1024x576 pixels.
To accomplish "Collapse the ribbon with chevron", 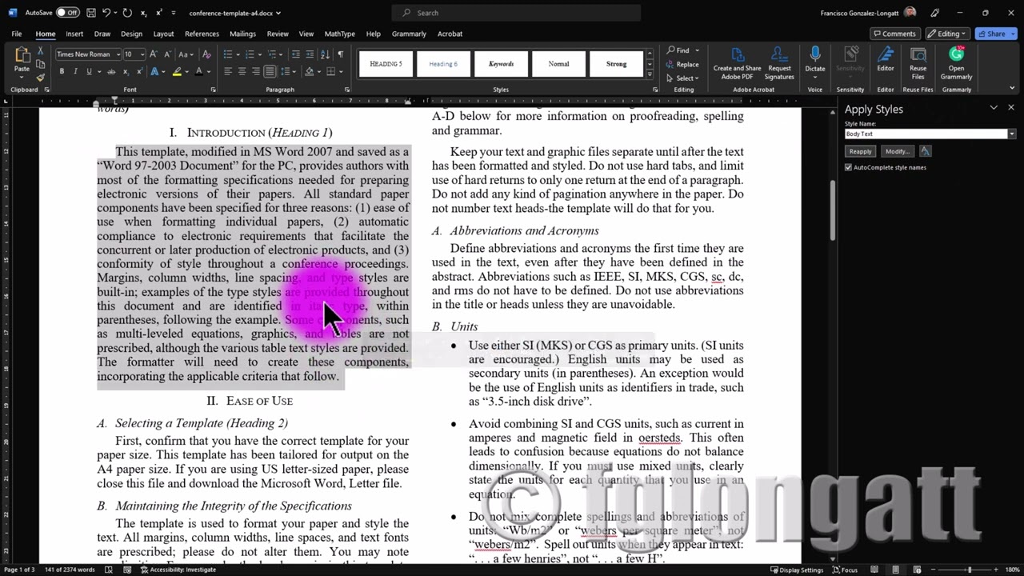I will [1011, 90].
